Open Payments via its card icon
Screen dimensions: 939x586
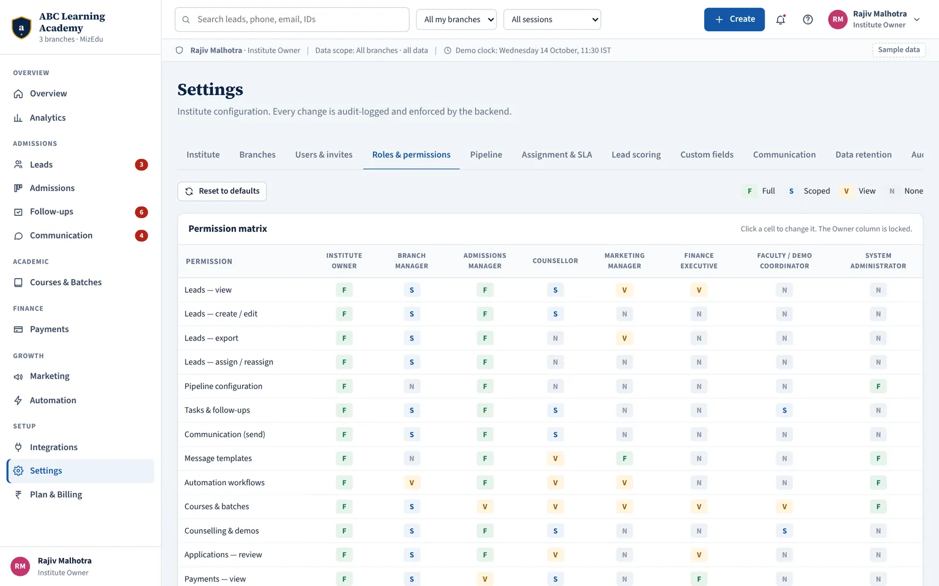click(18, 329)
